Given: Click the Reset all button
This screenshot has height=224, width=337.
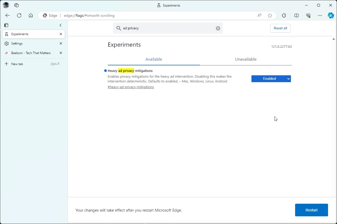Looking at the screenshot, I should 280,28.
